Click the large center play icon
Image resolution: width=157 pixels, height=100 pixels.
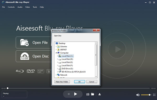click(x=118, y=49)
